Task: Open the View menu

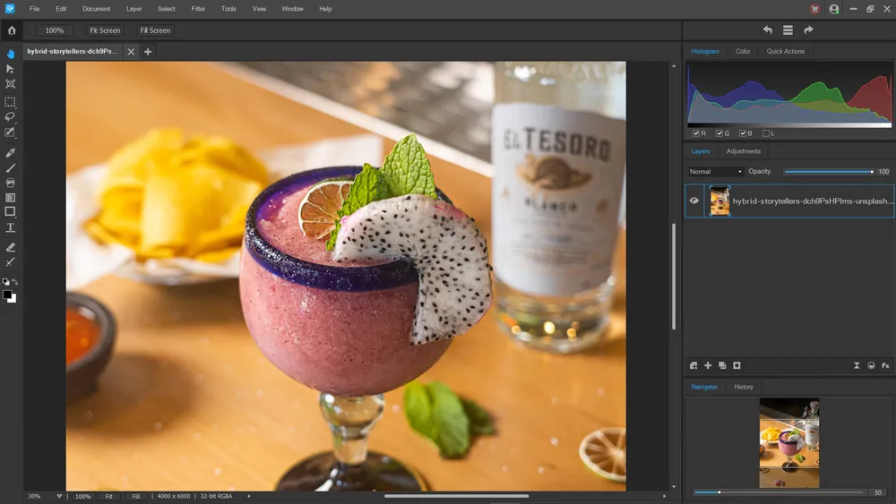Action: click(x=260, y=9)
